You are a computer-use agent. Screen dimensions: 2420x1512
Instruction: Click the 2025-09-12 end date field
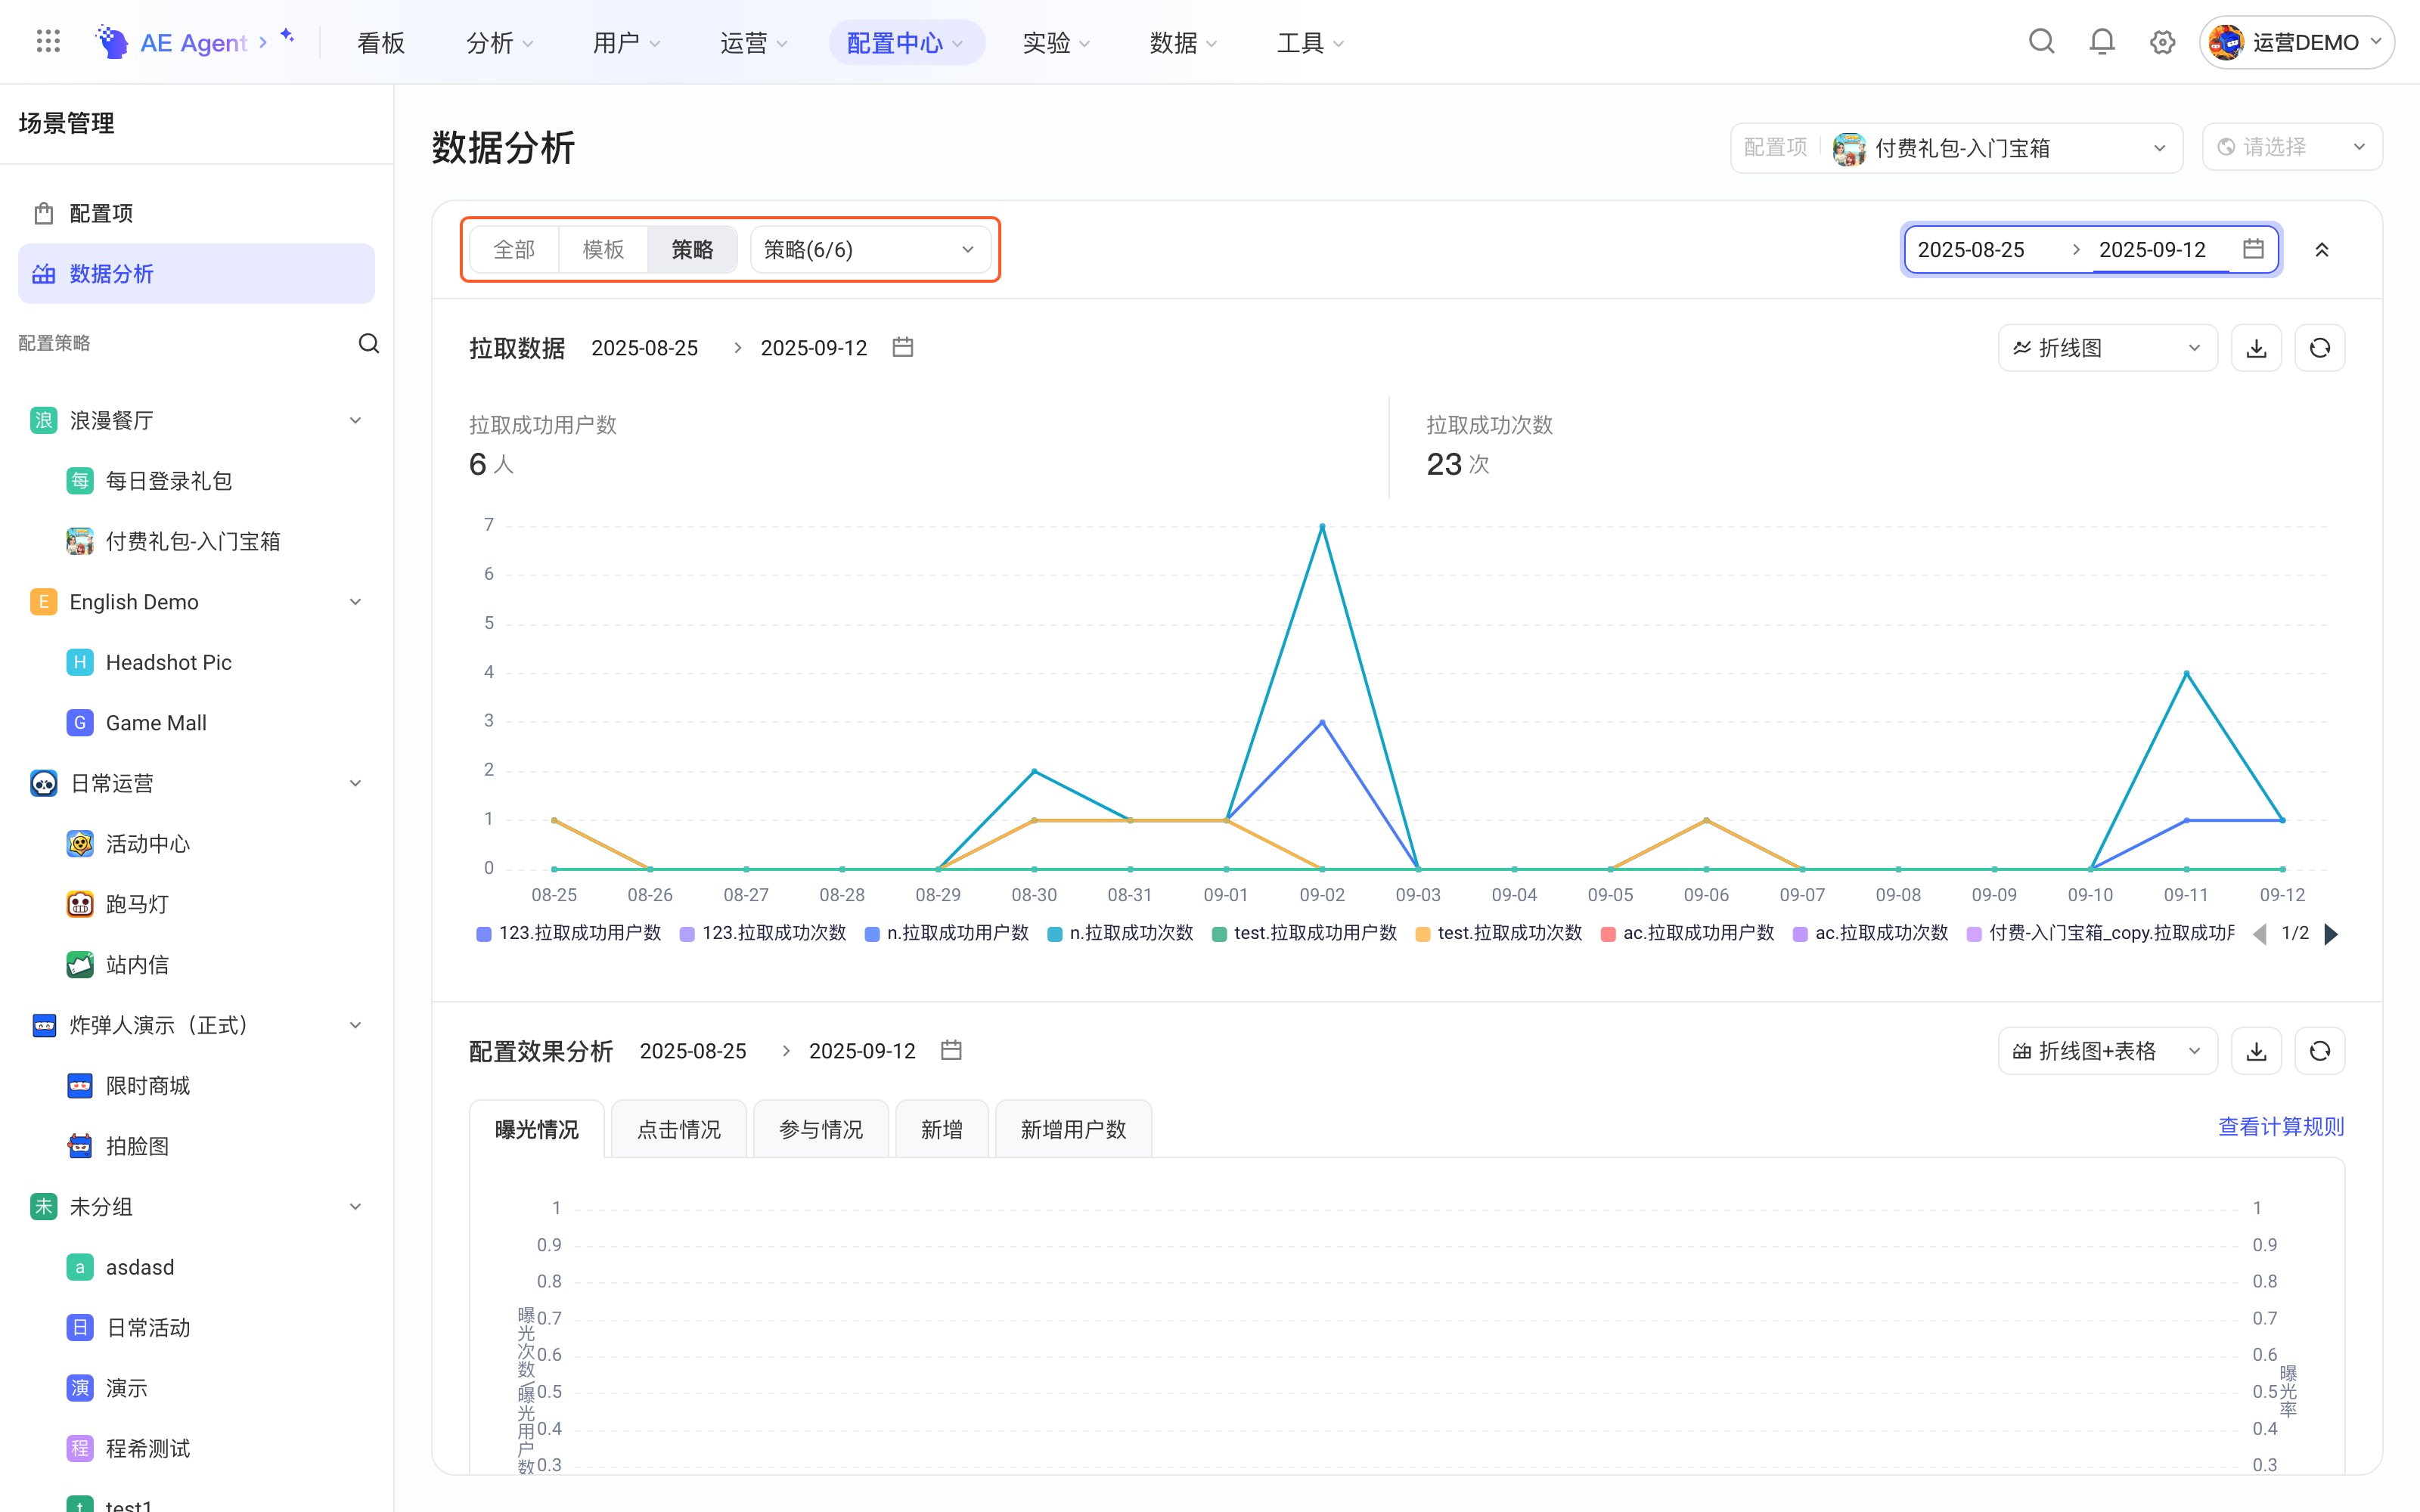[x=2153, y=249]
